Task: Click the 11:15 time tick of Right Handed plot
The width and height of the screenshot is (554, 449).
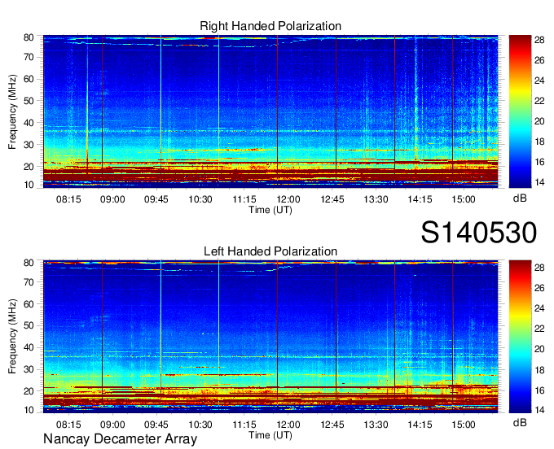Action: point(244,199)
